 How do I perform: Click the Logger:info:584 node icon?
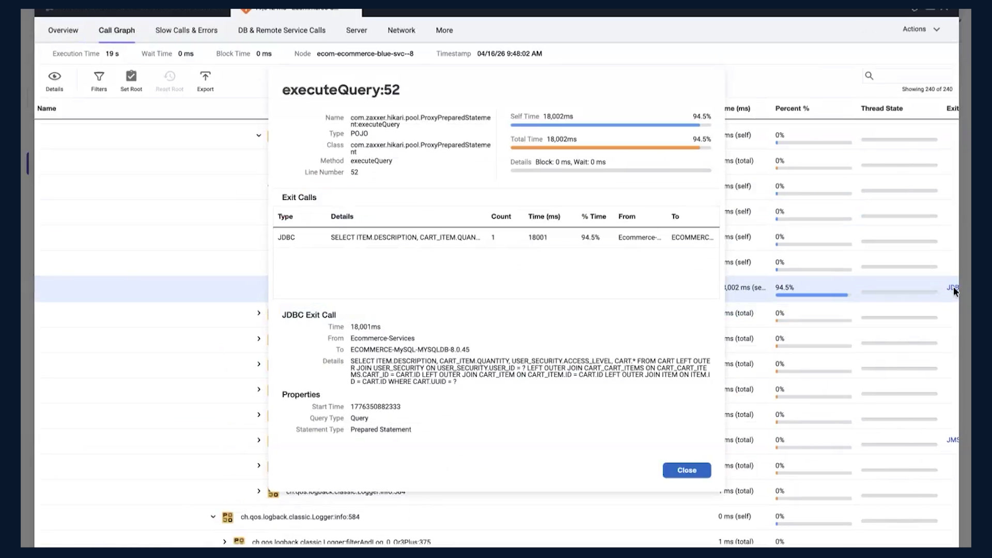(227, 517)
